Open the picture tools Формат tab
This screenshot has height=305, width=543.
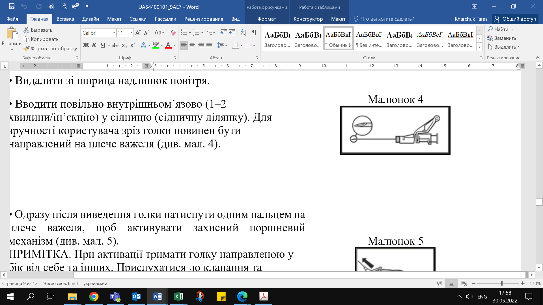[267, 19]
